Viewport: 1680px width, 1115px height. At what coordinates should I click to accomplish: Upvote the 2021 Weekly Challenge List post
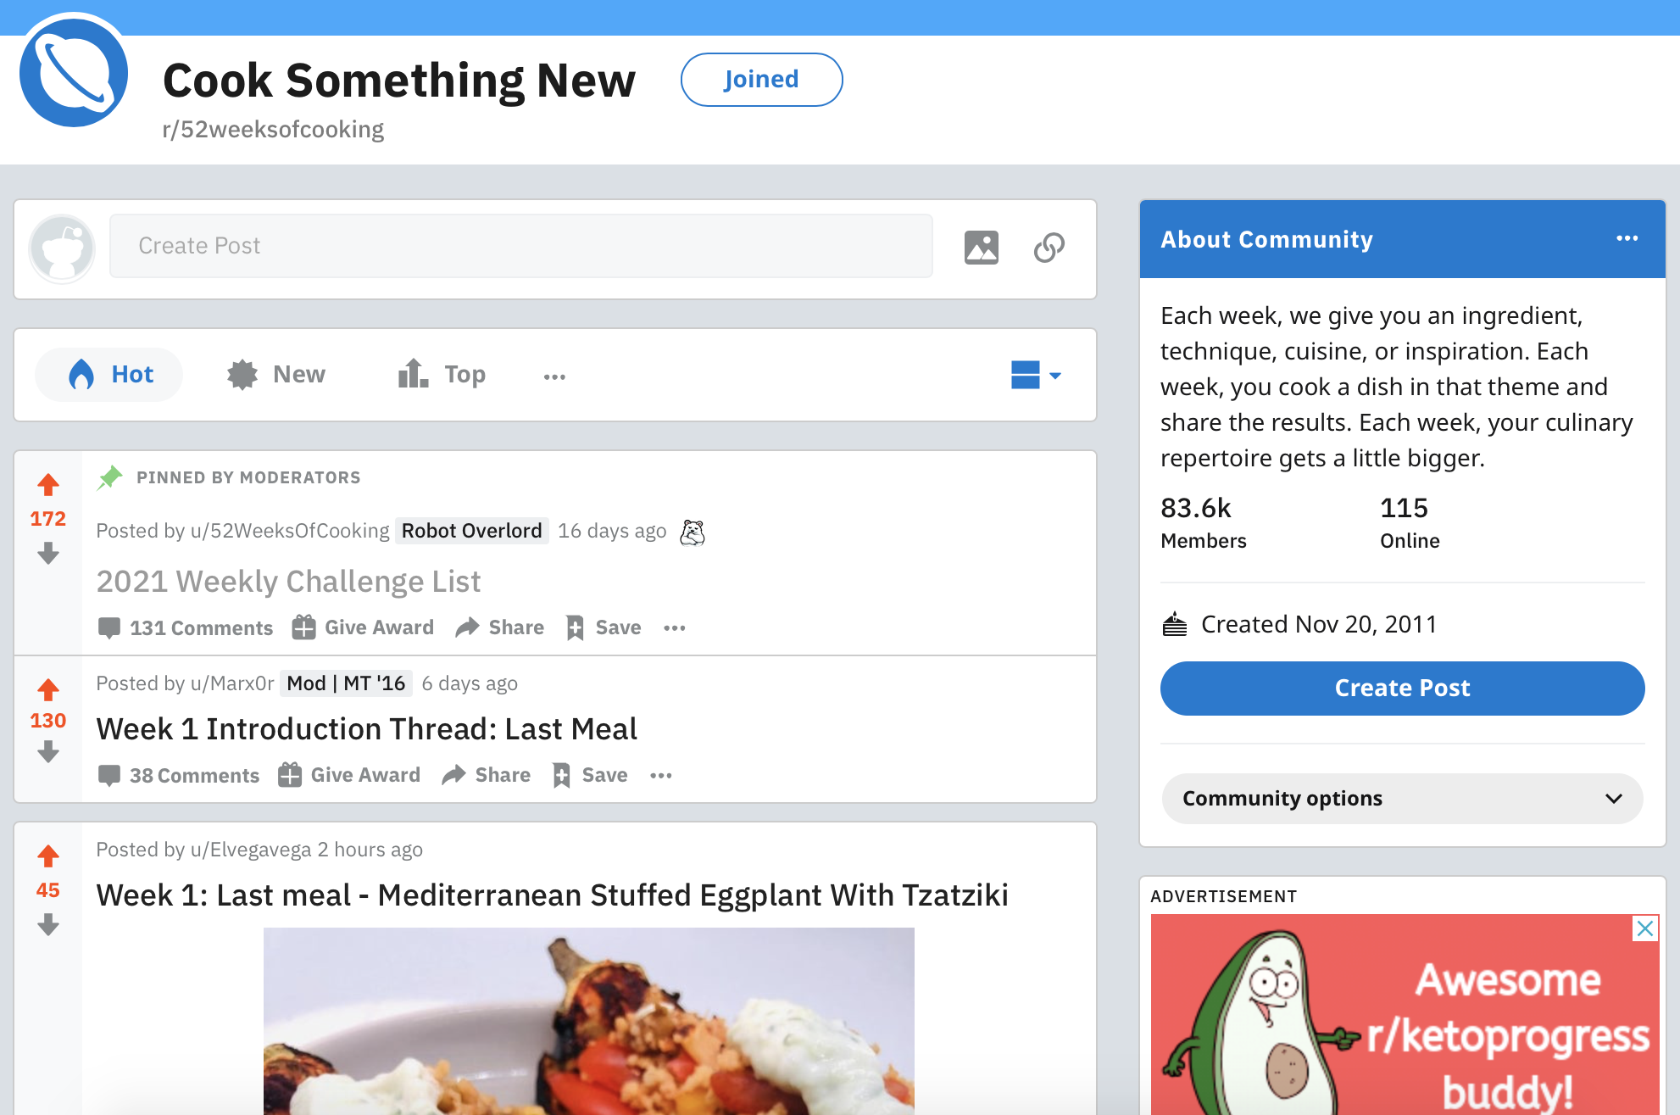pos(48,485)
